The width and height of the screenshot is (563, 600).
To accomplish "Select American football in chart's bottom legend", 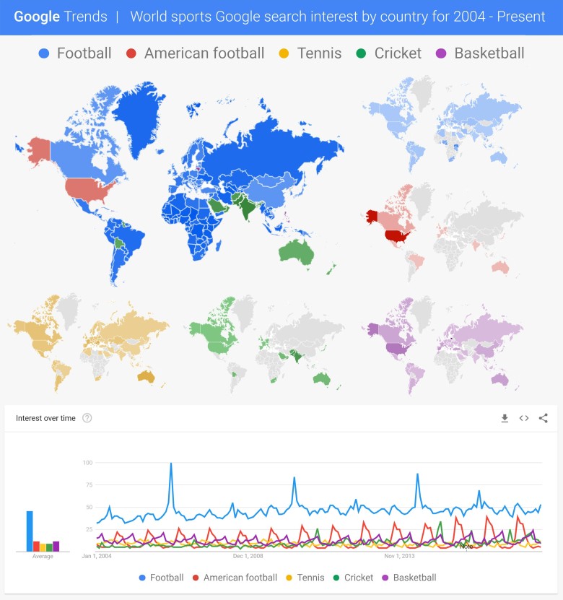I will 234,578.
